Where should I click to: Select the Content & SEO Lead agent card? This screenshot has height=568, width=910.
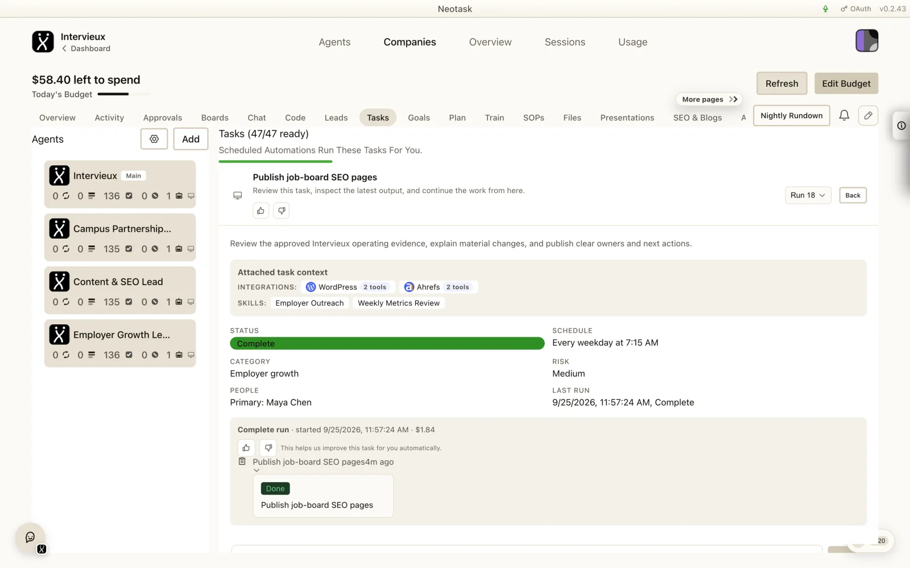120,290
